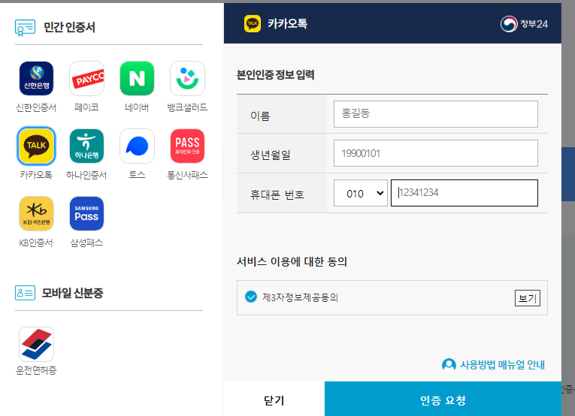Click the 카카오톡 label under the TALK icon
Viewport: 575px width, 416px height.
click(x=36, y=175)
